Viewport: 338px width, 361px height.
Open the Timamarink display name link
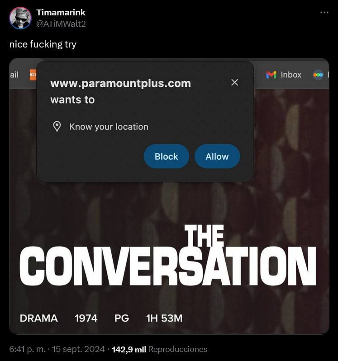[x=61, y=12]
